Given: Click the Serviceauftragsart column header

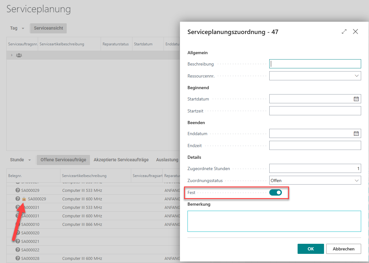Looking at the screenshot, I should [x=147, y=176].
